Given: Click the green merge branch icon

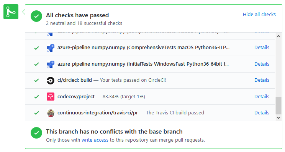Looking at the screenshot, I should [x=11, y=12].
